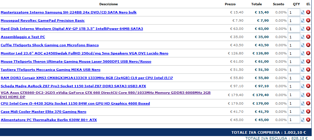Update quantity for Samsung DVD burner
This screenshot has height=140, width=314.
[303, 12]
